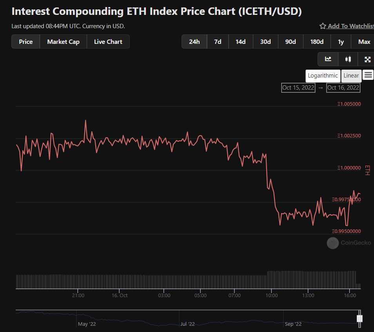
Task: Switch to the Live Chart tab
Action: click(x=108, y=41)
